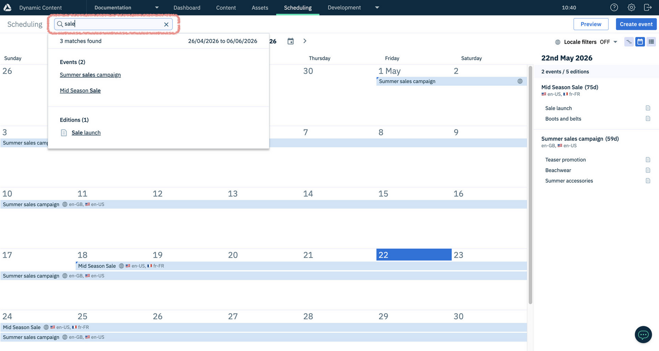659x351 pixels.
Task: Switch to the list view icon
Action: (x=651, y=42)
